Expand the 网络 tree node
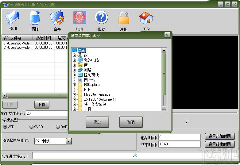 coord(74,70)
